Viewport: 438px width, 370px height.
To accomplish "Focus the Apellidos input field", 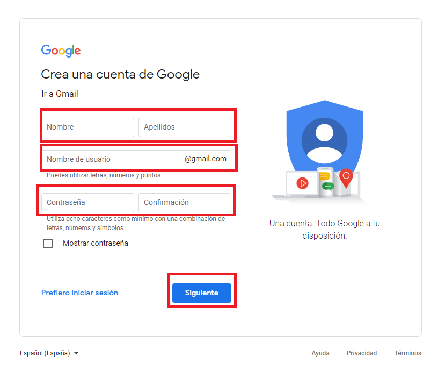I will click(185, 127).
